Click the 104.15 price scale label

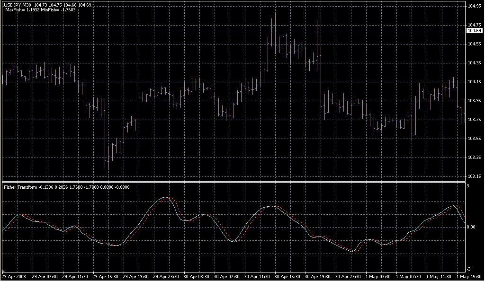(x=474, y=82)
